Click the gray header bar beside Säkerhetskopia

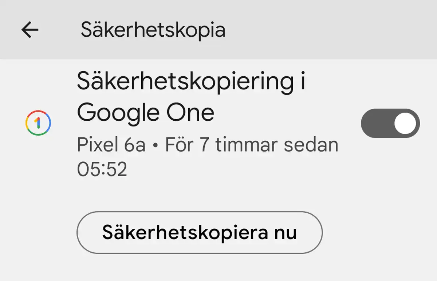coord(328,30)
